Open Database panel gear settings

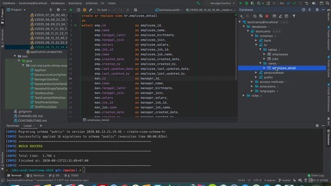(x=317, y=10)
